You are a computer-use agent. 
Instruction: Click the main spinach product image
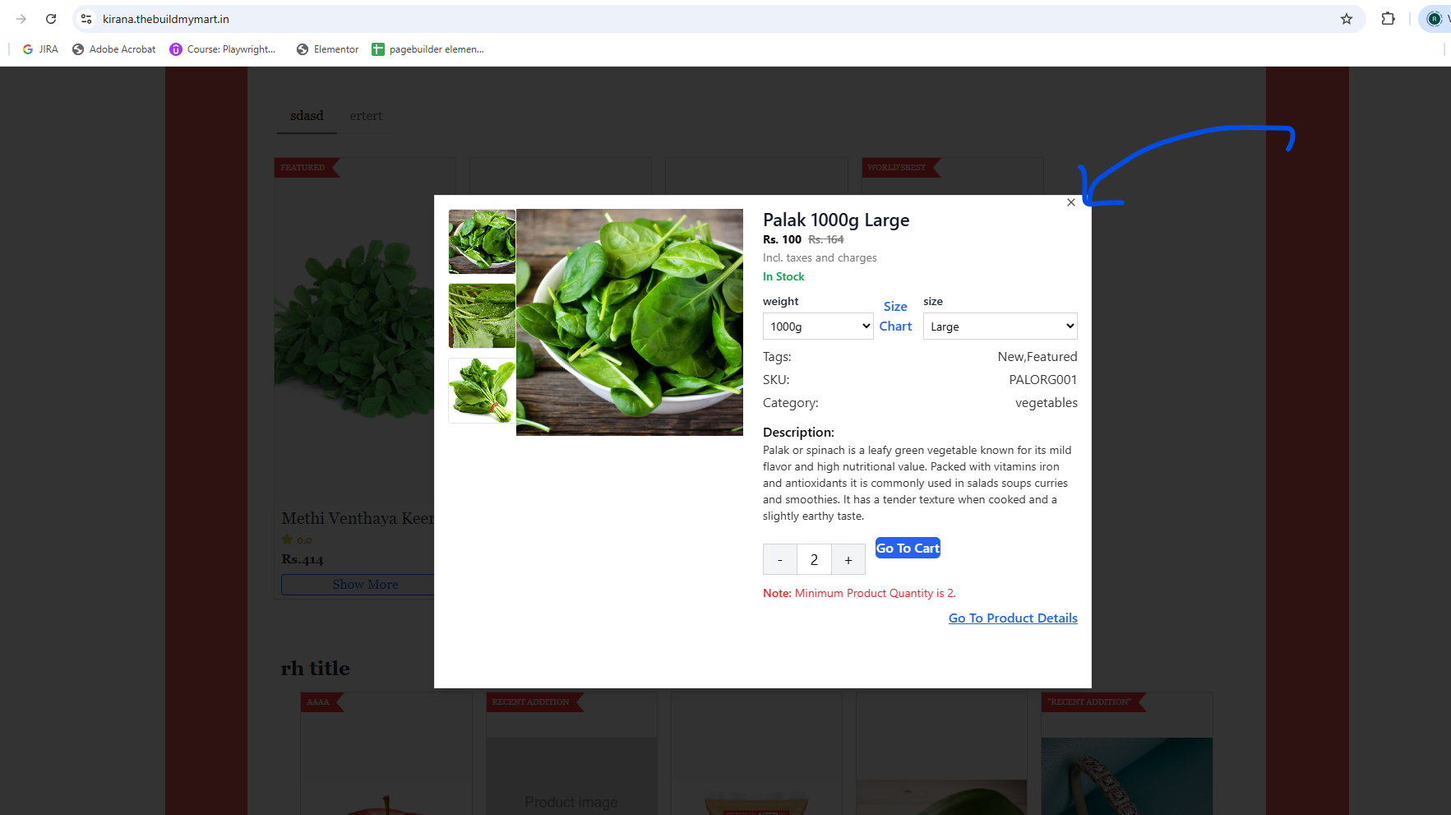(630, 322)
